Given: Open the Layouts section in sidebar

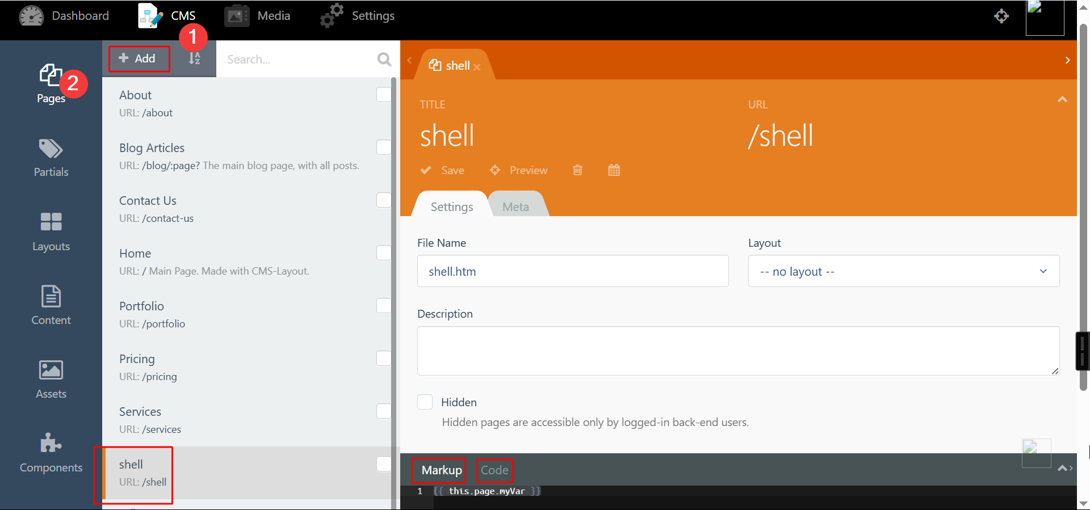Looking at the screenshot, I should [51, 231].
